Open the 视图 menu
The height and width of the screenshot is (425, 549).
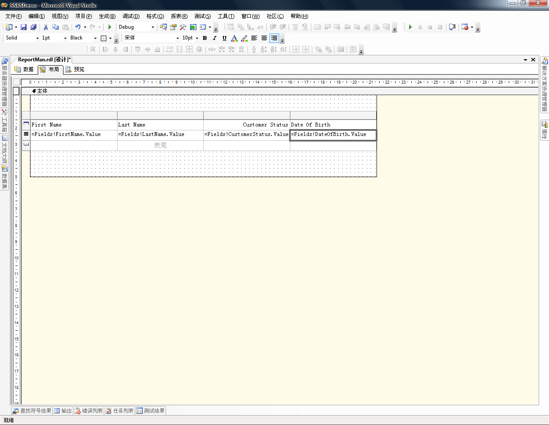point(60,16)
